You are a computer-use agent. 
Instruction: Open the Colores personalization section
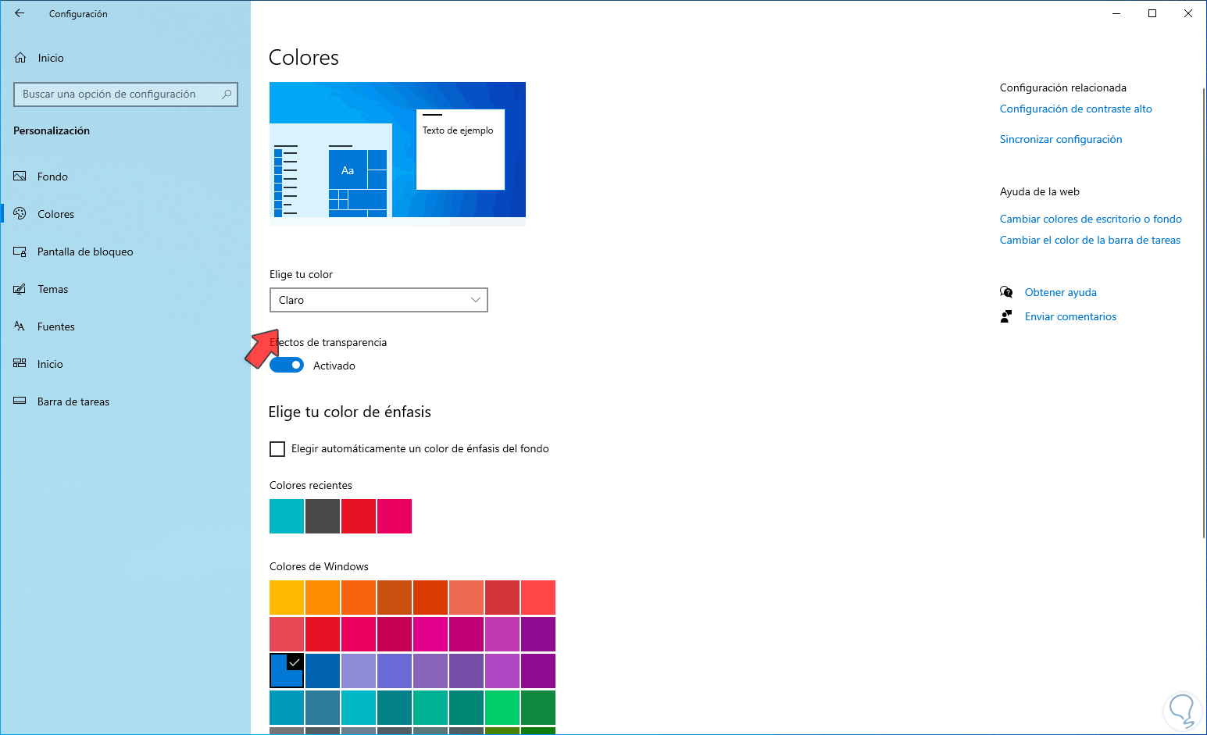click(55, 214)
